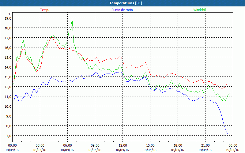Click the 15:00 time axis label
245x153 pixels.
click(150, 145)
